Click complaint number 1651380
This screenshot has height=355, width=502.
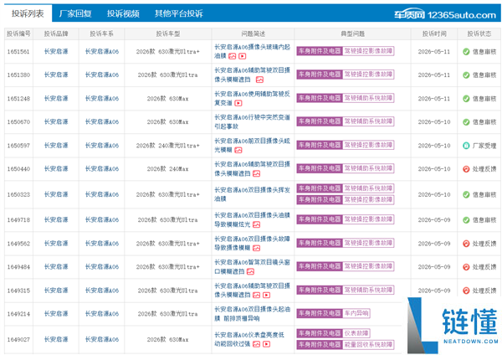click(x=18, y=75)
